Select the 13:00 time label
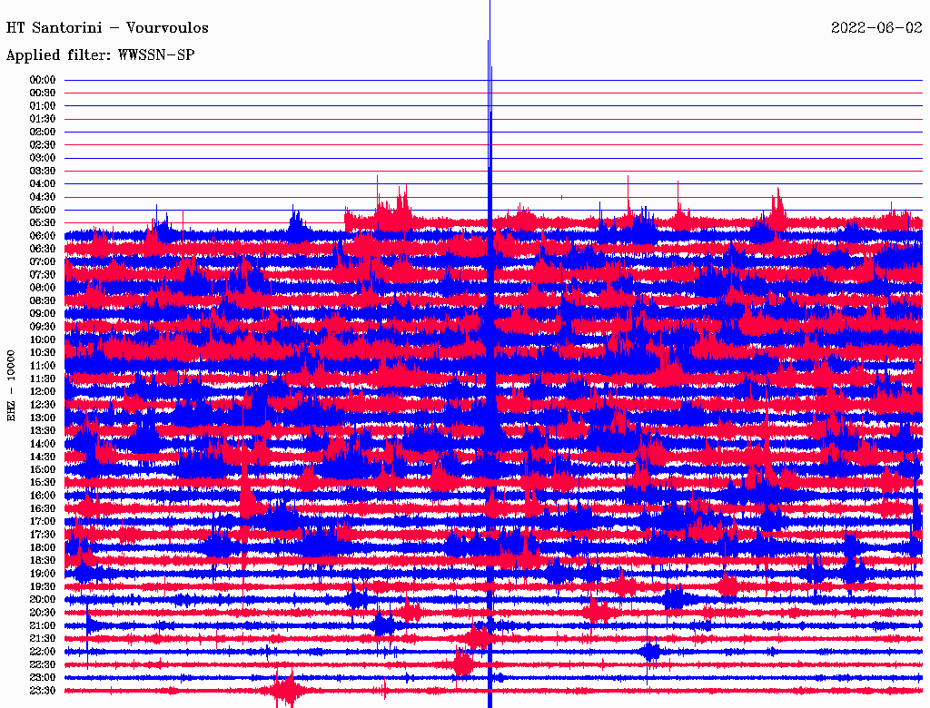Screen dimensions: 930x708 coord(43,418)
